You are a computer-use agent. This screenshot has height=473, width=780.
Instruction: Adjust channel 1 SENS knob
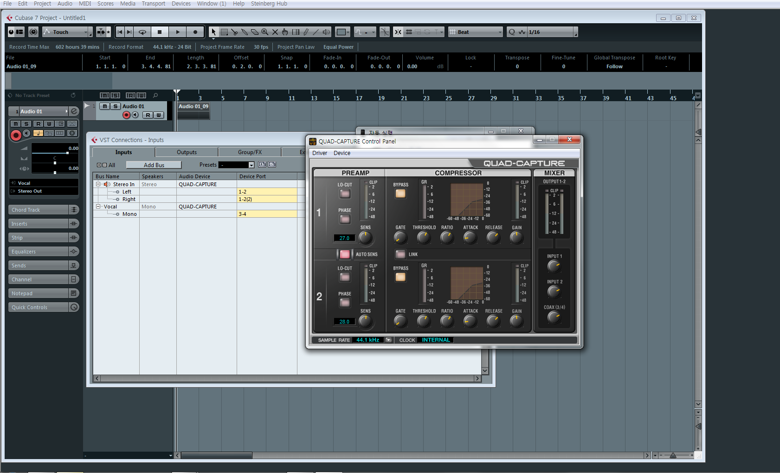click(x=366, y=238)
